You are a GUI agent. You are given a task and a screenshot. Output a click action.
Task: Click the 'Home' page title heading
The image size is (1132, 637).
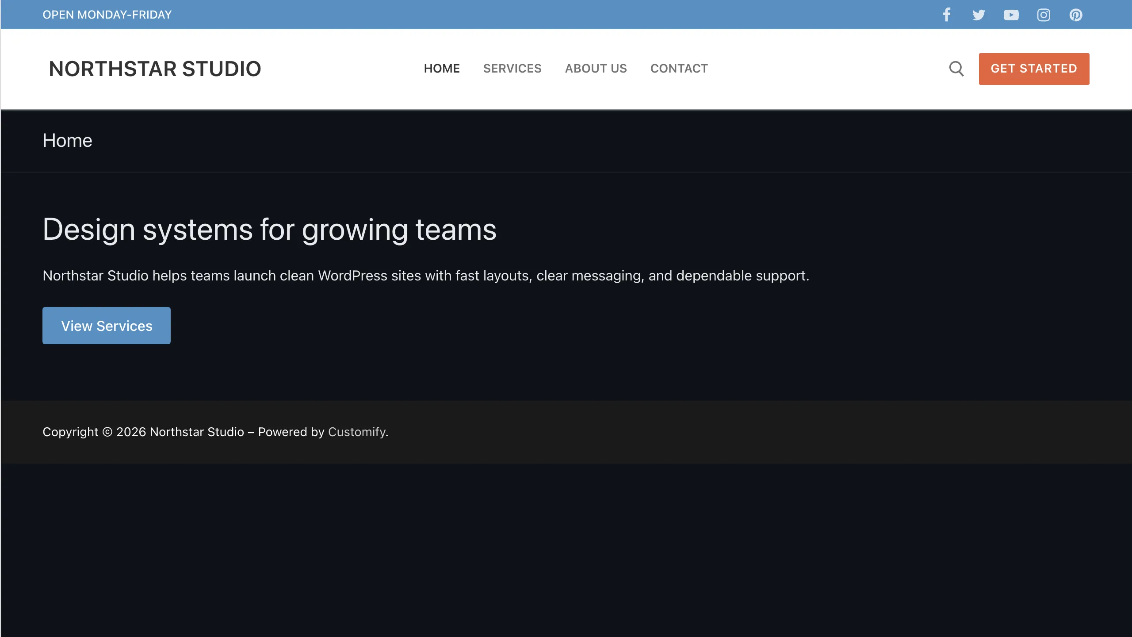click(x=67, y=141)
